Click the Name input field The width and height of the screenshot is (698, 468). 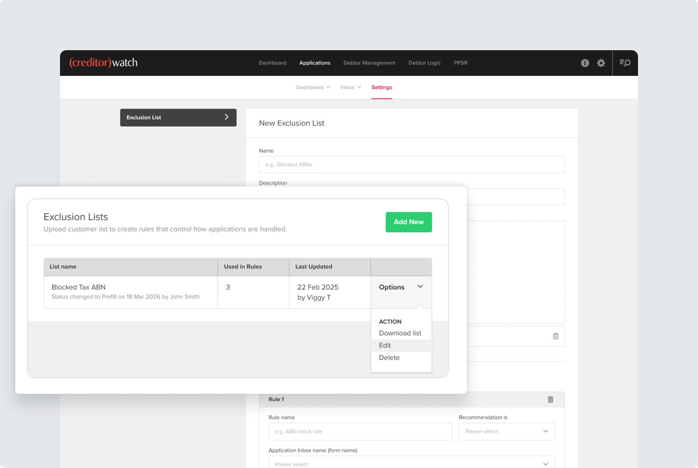[x=412, y=165]
